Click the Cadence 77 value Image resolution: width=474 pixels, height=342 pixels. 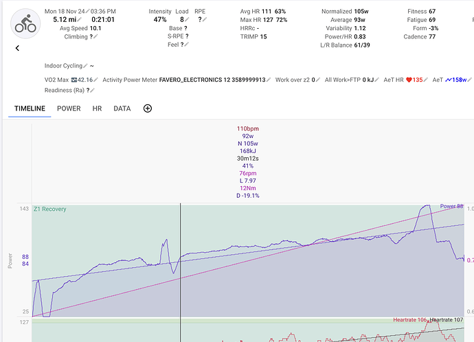click(432, 36)
